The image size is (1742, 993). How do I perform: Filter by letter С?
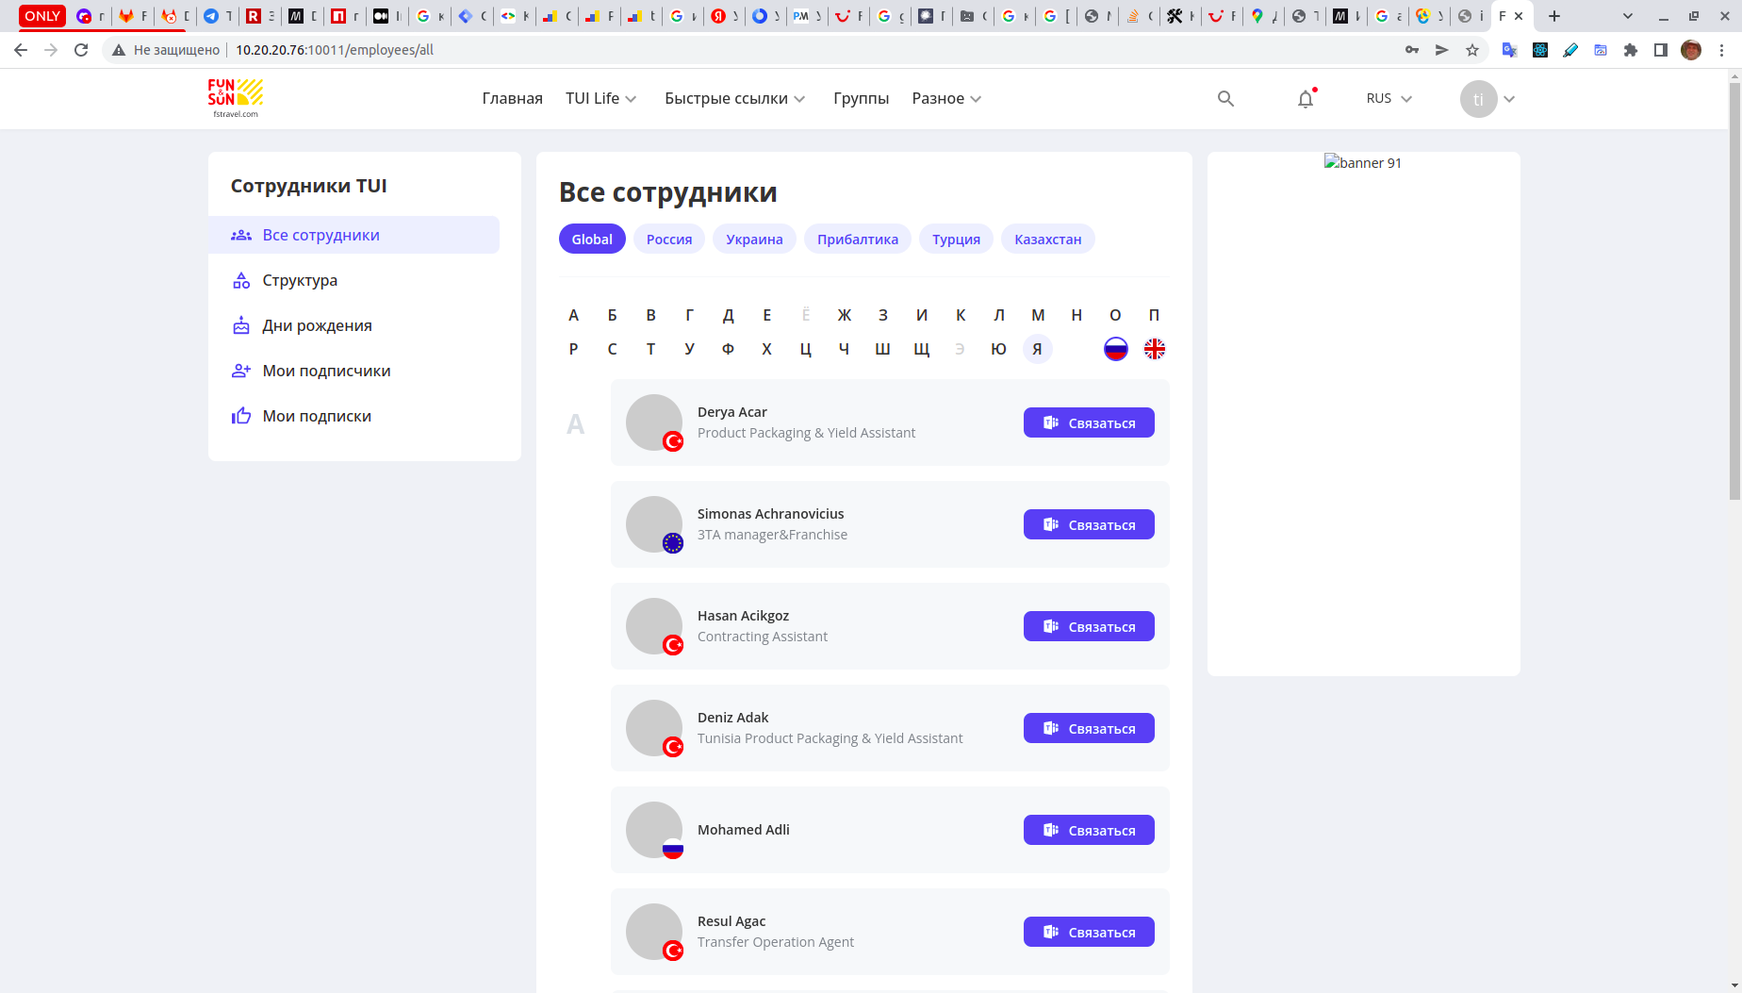point(612,349)
